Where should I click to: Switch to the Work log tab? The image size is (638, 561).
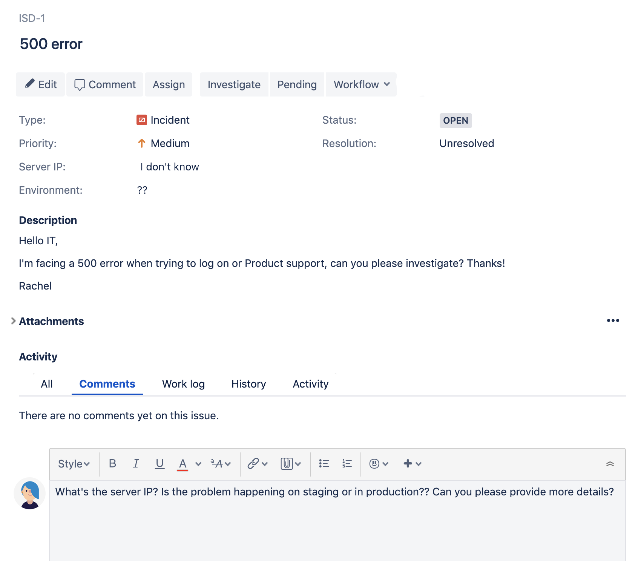point(183,384)
